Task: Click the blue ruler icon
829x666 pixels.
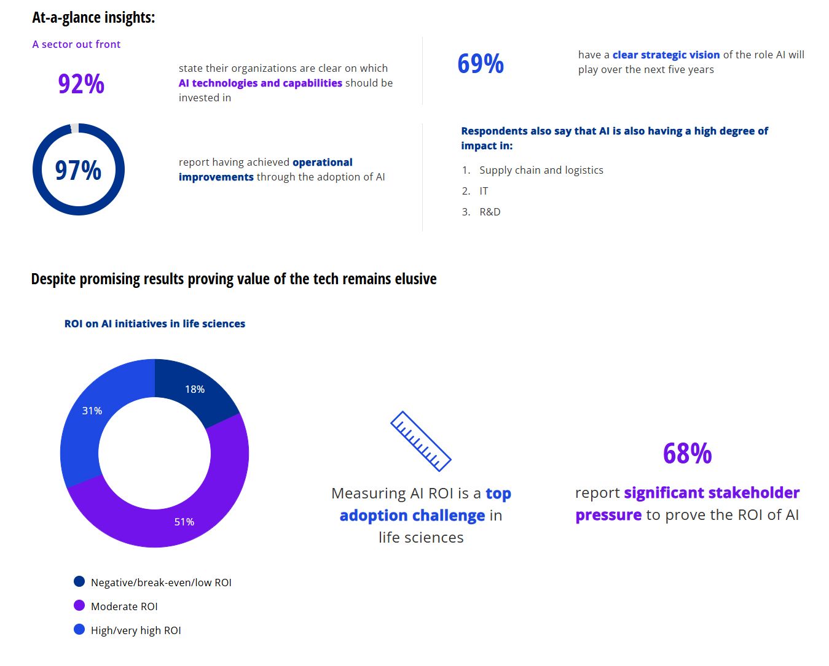Action: pos(421,441)
